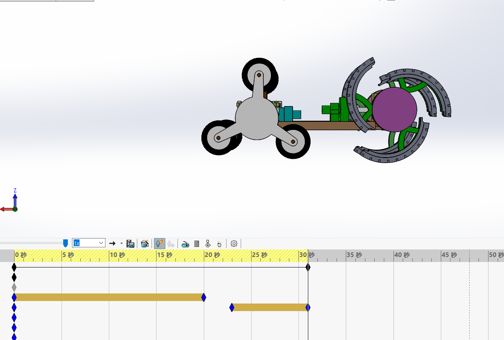Select the gray central hub of the tri-wheel
The width and height of the screenshot is (504, 340).
tap(257, 118)
